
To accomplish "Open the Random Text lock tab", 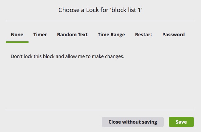I will point(72,35).
